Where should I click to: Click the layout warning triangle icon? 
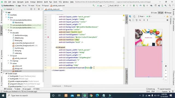click(167, 16)
